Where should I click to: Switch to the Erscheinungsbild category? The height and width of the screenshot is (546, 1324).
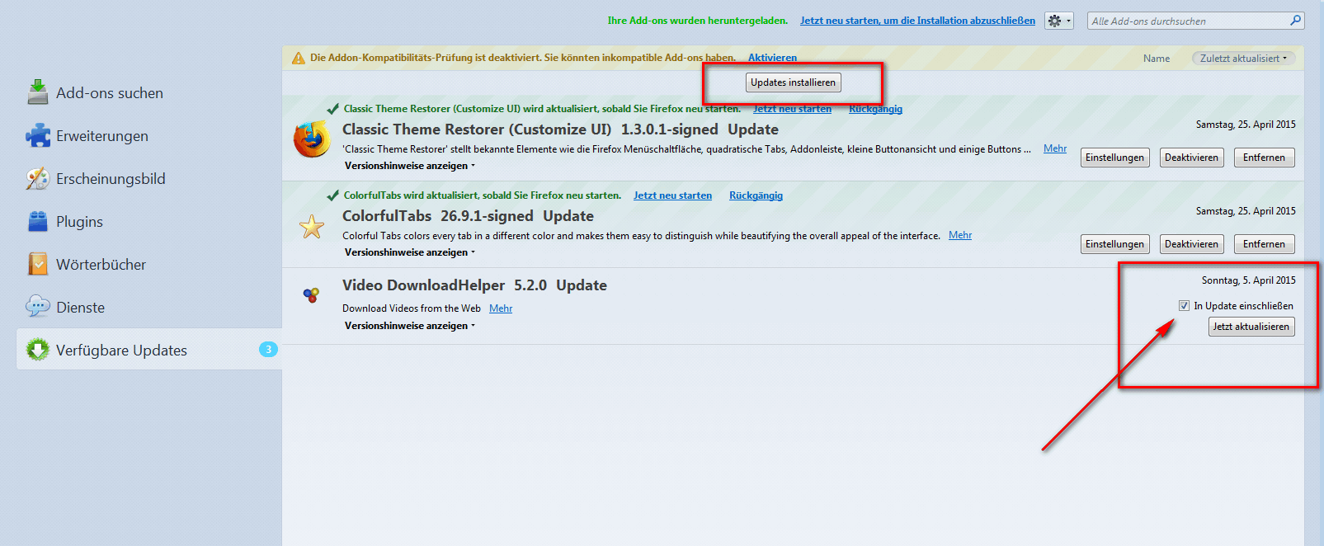tap(149, 178)
